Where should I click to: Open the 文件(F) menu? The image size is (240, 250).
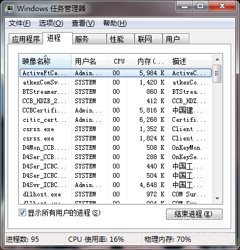19,23
